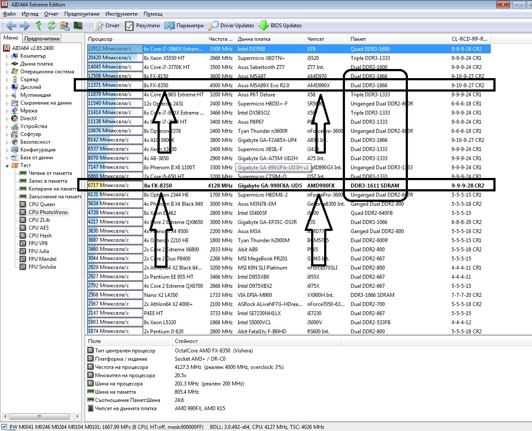Click the 1874 Мпиксела/с result row
532x431 pixels.
(x=289, y=331)
